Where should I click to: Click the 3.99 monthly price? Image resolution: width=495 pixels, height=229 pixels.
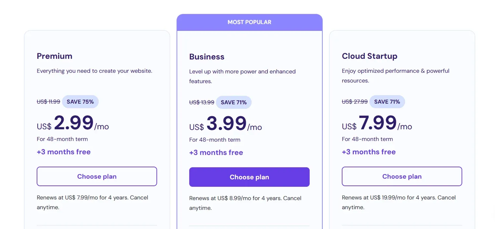point(226,124)
